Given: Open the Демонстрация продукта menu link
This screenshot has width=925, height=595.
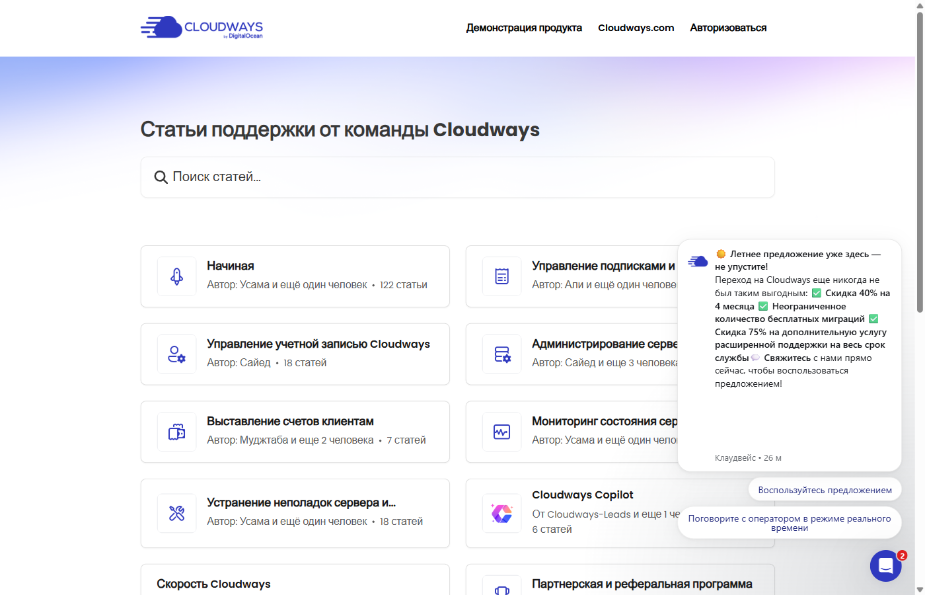Looking at the screenshot, I should click(x=524, y=28).
